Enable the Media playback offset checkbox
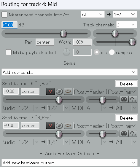140x167 pixels. pos(9,52)
